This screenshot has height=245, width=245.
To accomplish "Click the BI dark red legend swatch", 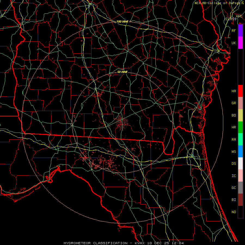I will pos(240,200).
